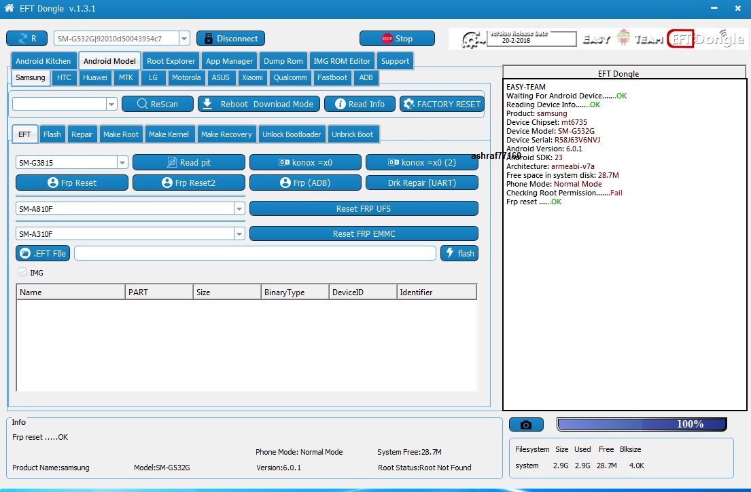Viewport: 751px width, 492px height.
Task: Select ASUS brand tab
Action: (x=221, y=77)
